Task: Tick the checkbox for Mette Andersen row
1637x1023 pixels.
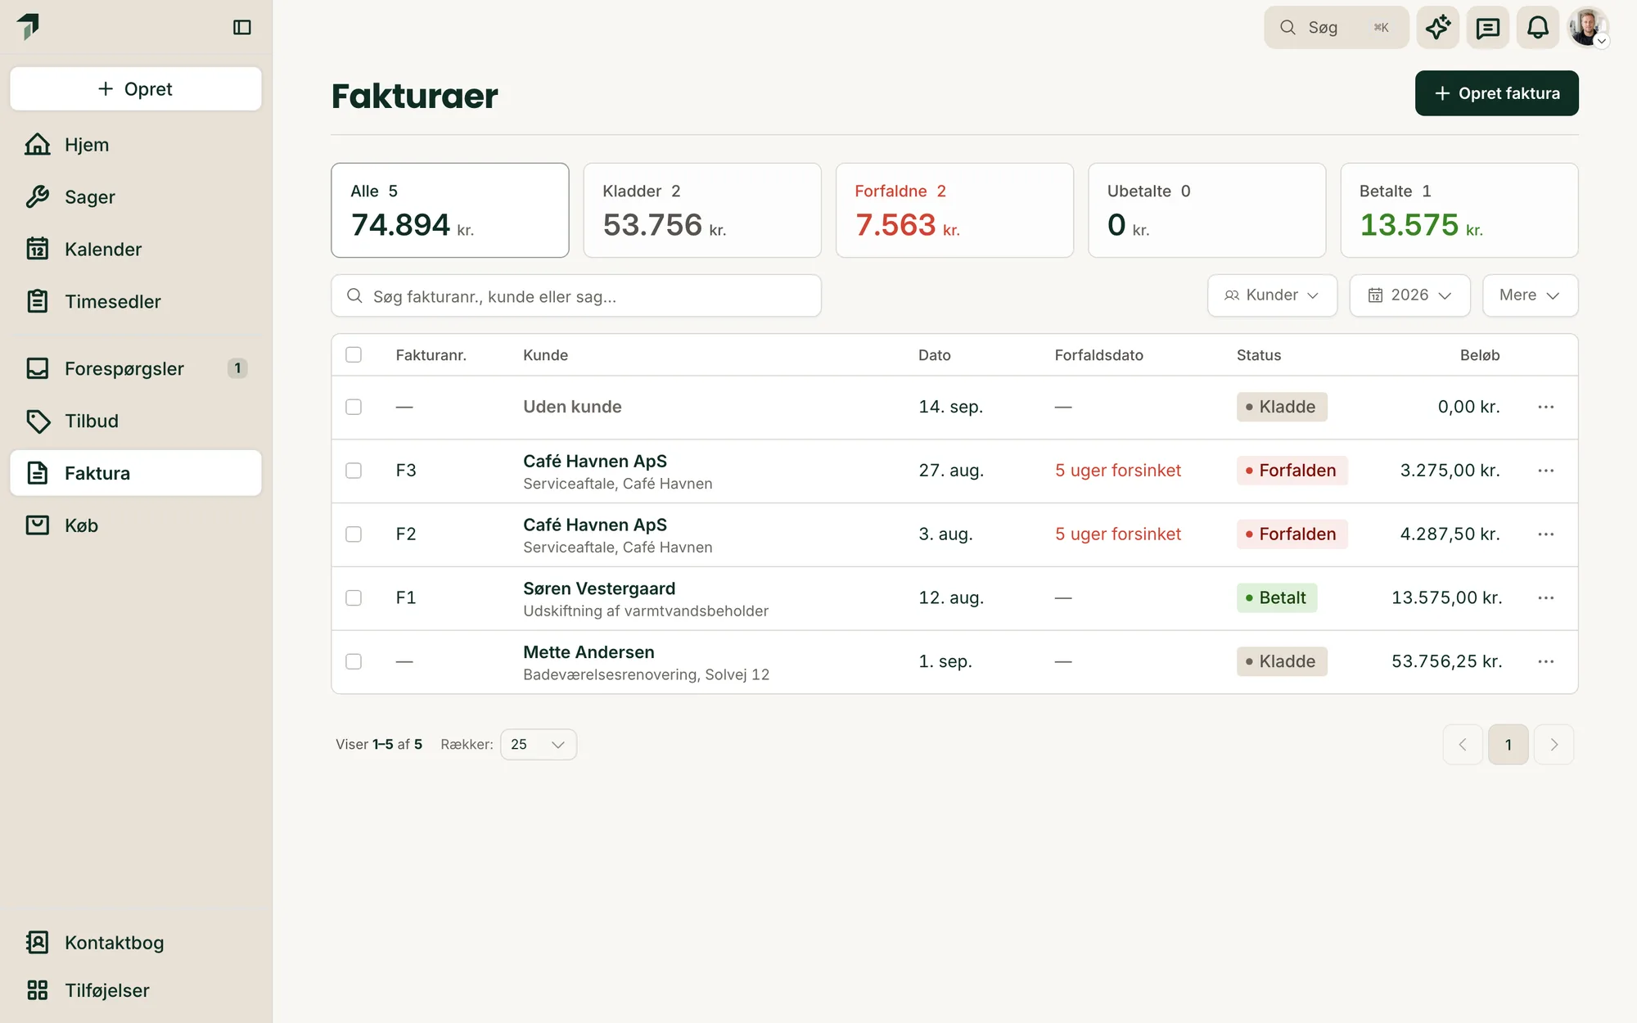Action: (354, 661)
